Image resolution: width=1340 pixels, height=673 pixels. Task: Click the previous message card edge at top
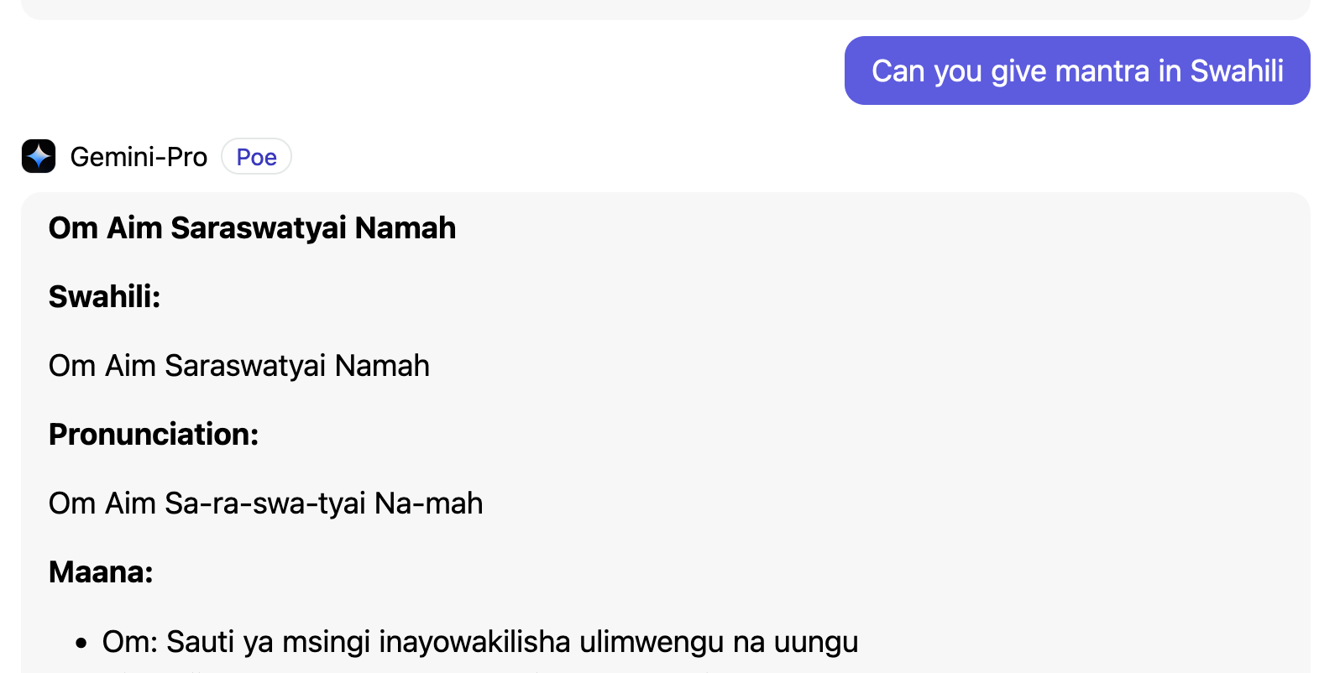pyautogui.click(x=665, y=9)
